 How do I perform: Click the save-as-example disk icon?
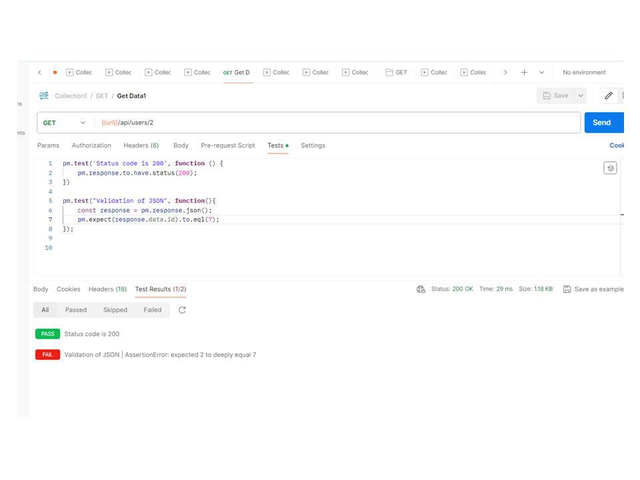click(567, 289)
